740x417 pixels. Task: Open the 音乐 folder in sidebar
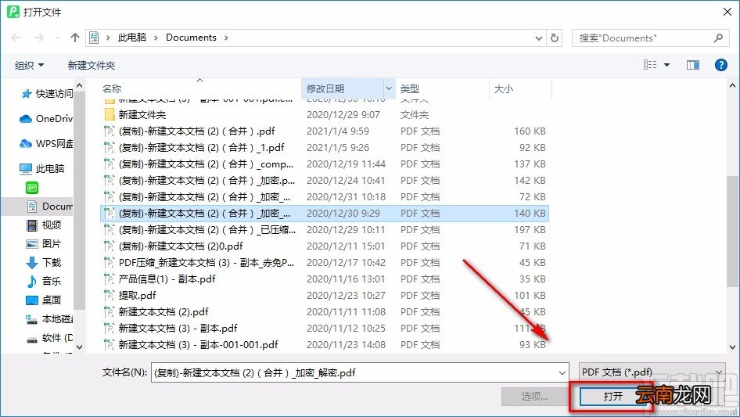44,281
